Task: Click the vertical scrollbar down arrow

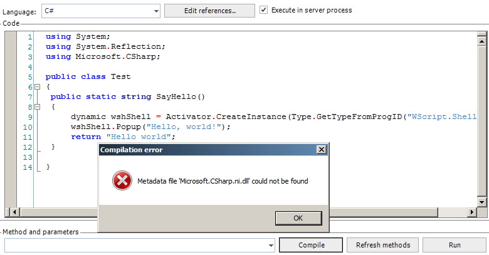Action: click(x=482, y=201)
